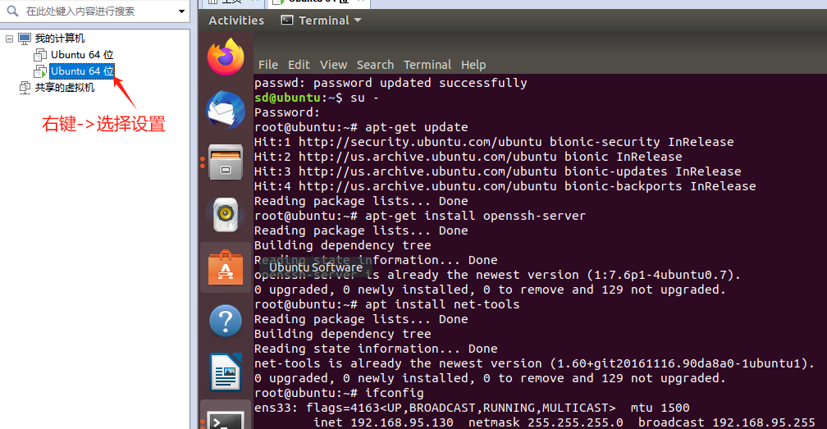827x429 pixels.
Task: Click the search magnifier icon in library
Action: pos(12,11)
